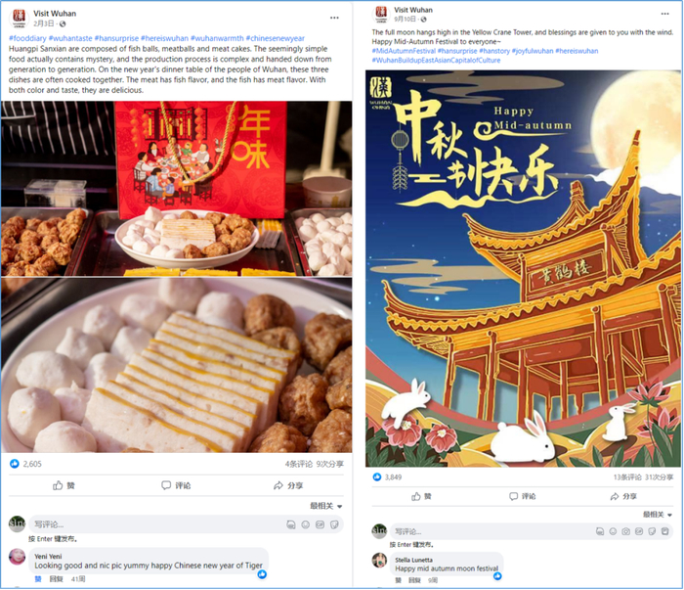Open the #MidAutumnFestival hashtag link

[x=404, y=51]
